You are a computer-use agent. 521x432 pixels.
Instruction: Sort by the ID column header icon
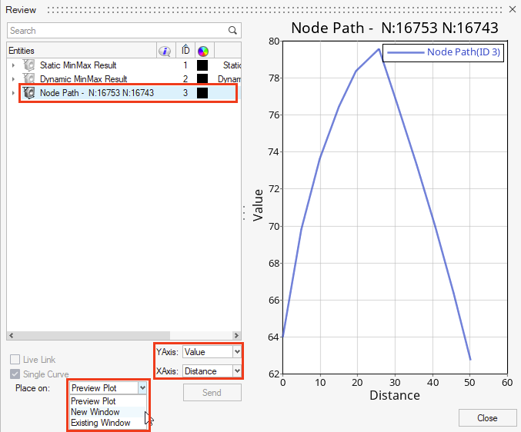coord(185,50)
